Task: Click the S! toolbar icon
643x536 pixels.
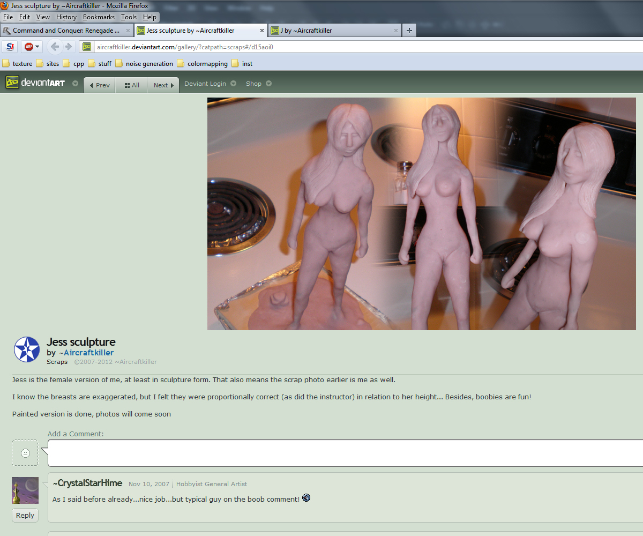Action: [10, 47]
